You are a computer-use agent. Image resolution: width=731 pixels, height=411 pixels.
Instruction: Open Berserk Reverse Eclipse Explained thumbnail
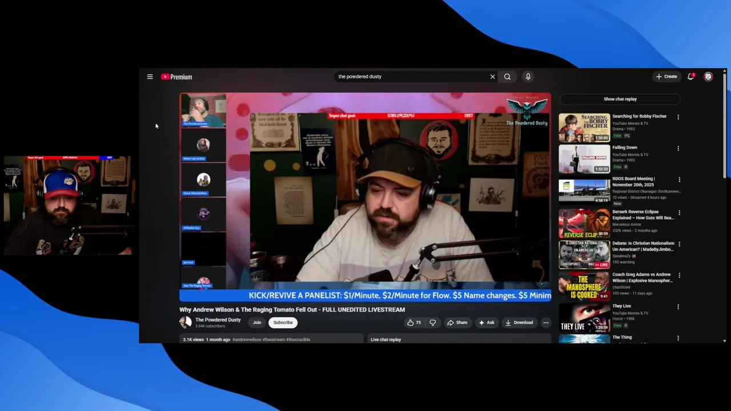(584, 223)
